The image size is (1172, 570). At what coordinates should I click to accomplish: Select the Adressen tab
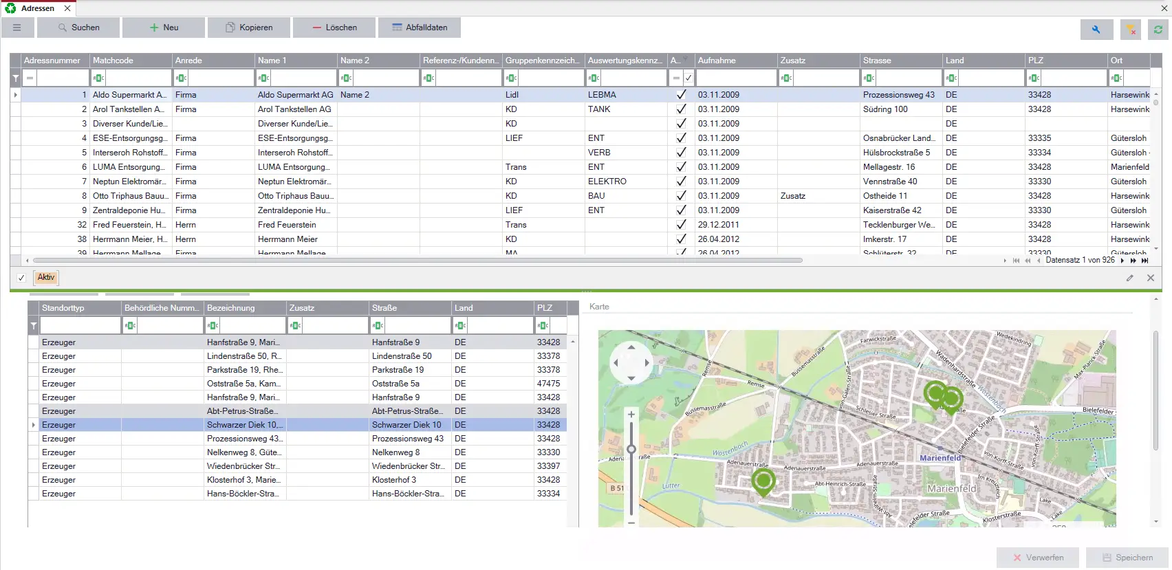coord(37,8)
